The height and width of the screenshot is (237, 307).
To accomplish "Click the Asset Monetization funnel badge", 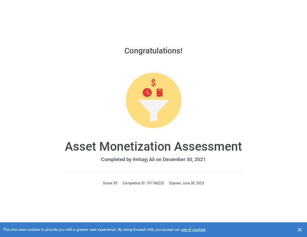I will [x=153, y=100].
